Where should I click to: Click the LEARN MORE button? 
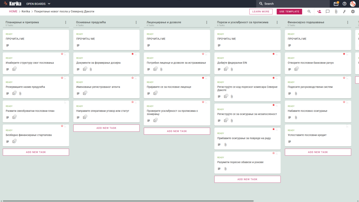point(261,12)
